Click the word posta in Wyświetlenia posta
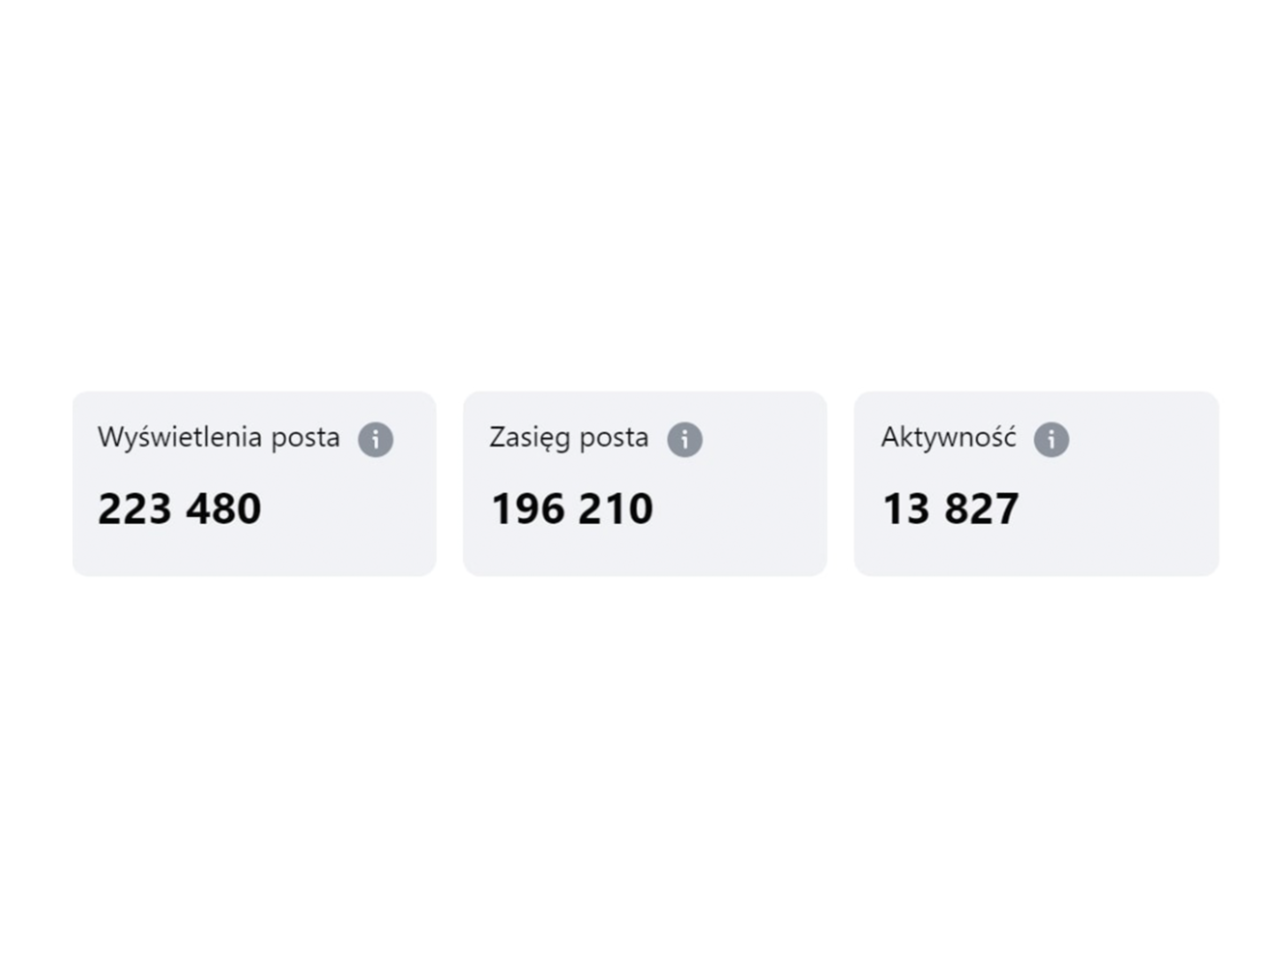Screen dimensions: 1288x966 point(305,438)
